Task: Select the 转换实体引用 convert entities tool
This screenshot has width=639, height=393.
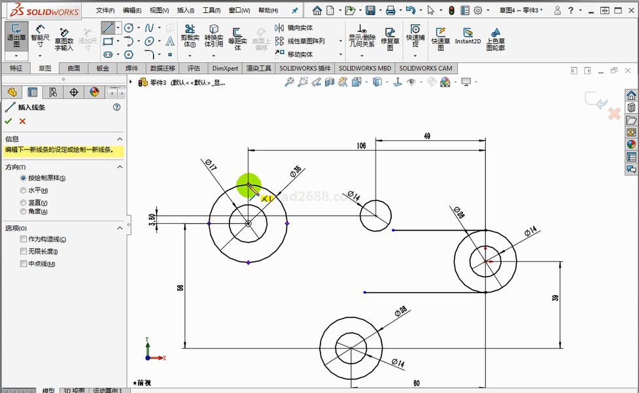Action: [213, 37]
